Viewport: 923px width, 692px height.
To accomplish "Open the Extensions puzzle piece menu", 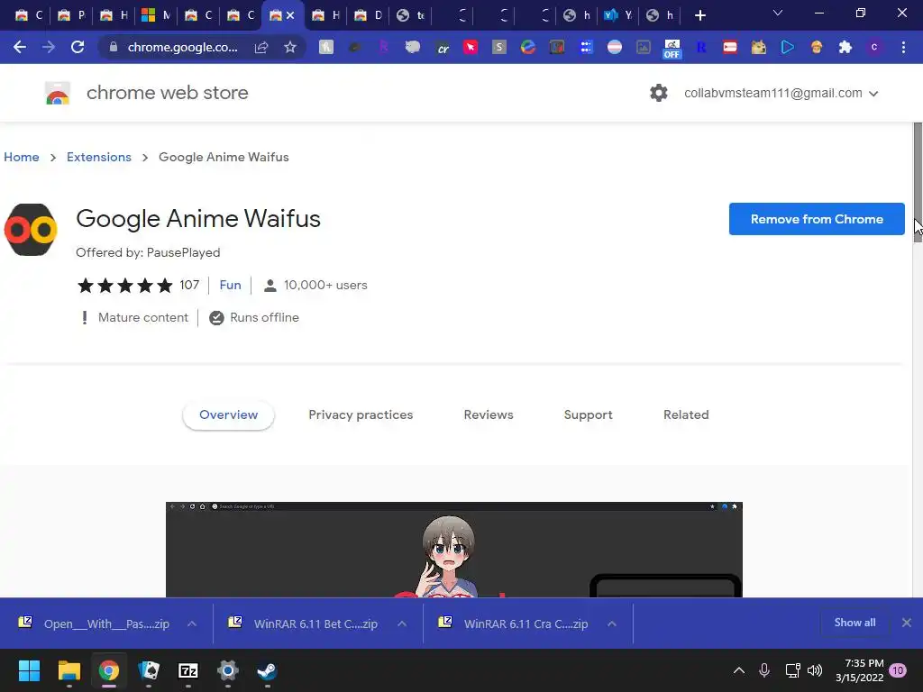I will (x=845, y=47).
